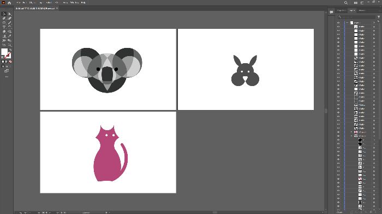Open the zoom level dropdown in status bar
382x214 pixels.
point(25,212)
